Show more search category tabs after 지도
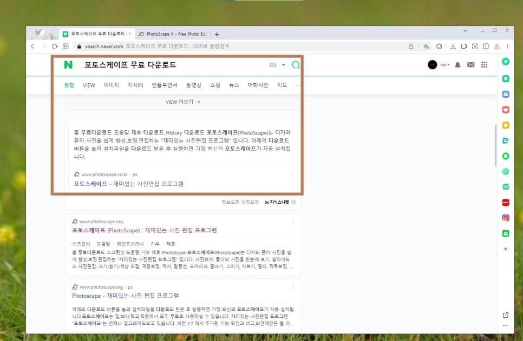The width and height of the screenshot is (523, 341). (x=298, y=85)
